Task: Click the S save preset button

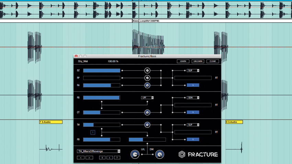Action: click(102, 157)
